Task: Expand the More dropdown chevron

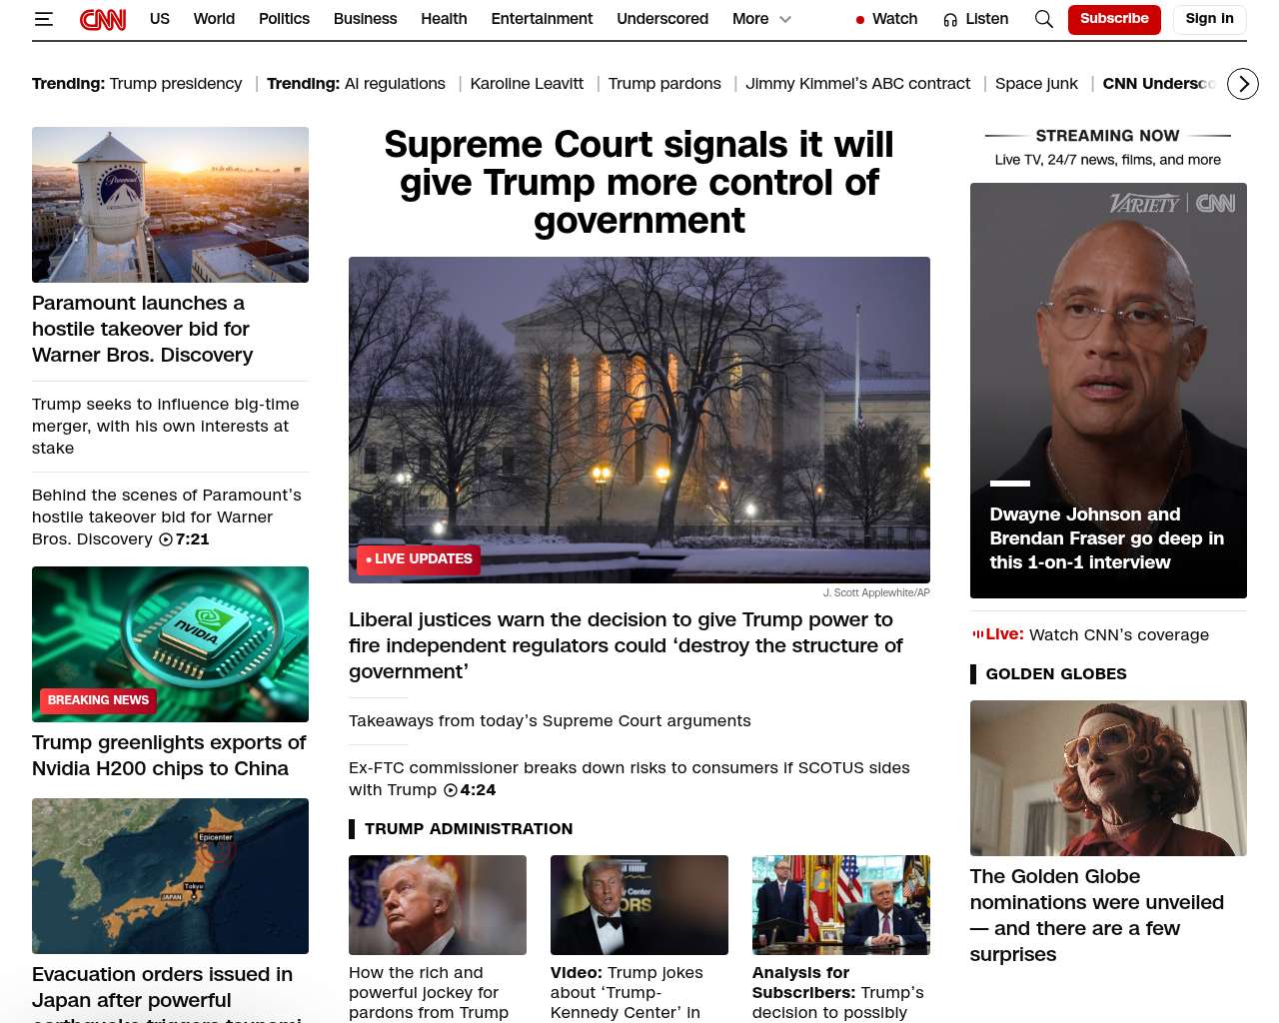Action: click(785, 19)
